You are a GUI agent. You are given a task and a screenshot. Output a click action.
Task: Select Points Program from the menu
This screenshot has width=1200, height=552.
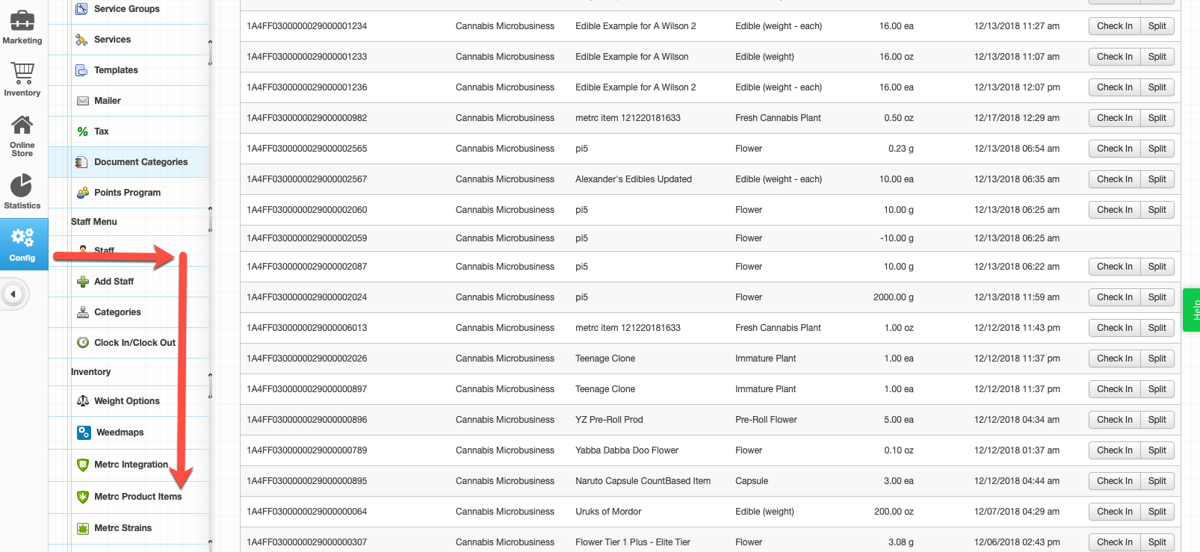click(126, 192)
